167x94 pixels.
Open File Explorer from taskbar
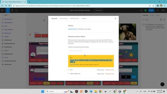coord(96,91)
